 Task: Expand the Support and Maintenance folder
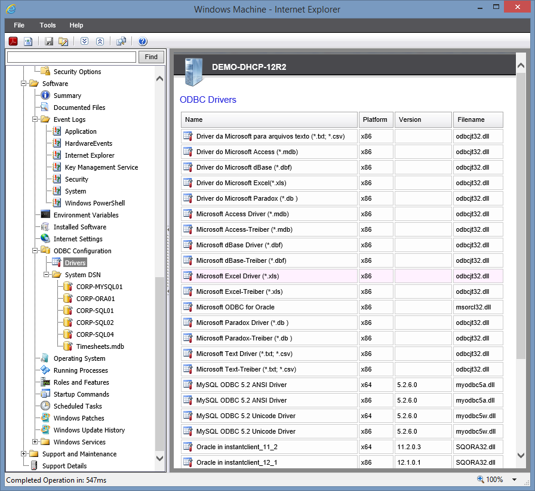coord(24,454)
